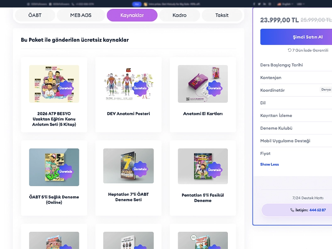332x249 pixels.
Task: Click the Ücretsiz badge on Heptatlon 7'li image
Action: (x=140, y=169)
